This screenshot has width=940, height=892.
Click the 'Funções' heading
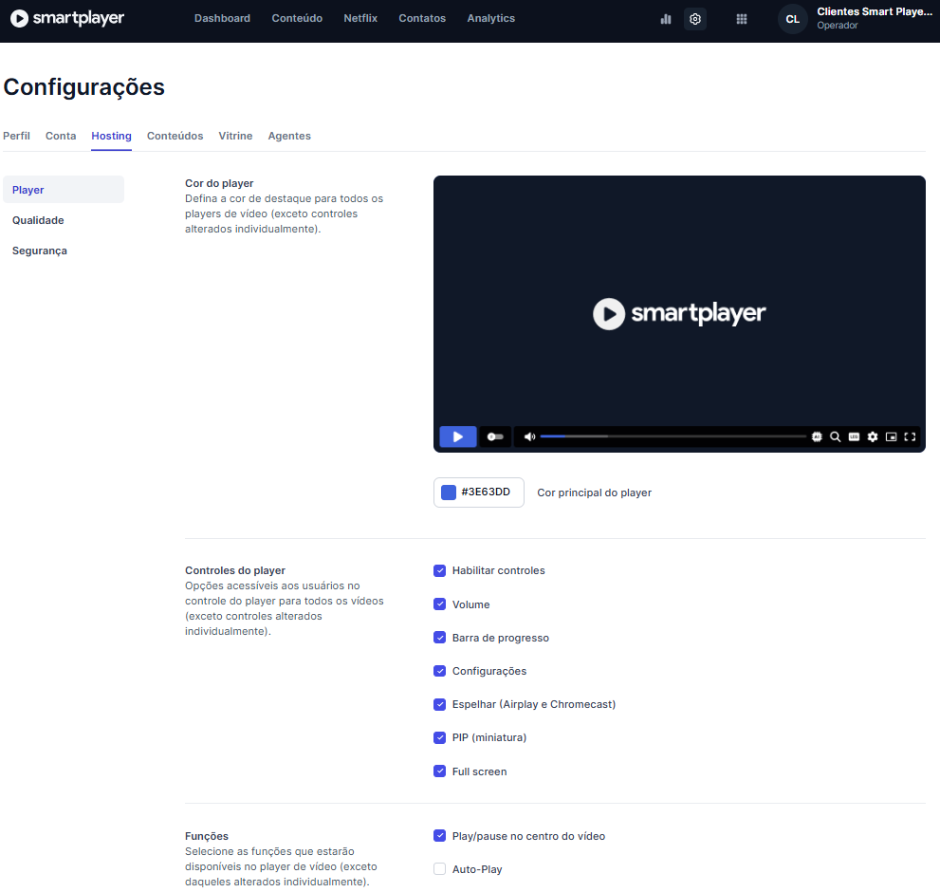tap(206, 836)
